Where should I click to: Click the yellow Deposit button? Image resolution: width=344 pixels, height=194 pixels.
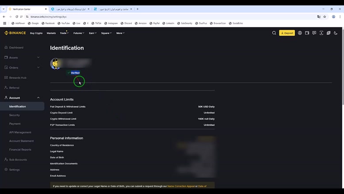[287, 33]
